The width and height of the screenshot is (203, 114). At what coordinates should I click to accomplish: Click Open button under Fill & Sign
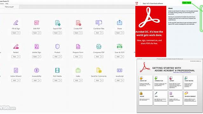click(15, 33)
